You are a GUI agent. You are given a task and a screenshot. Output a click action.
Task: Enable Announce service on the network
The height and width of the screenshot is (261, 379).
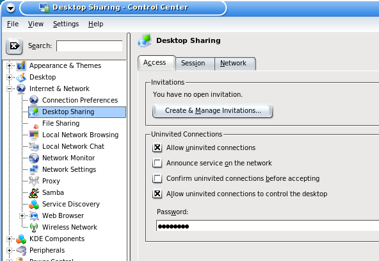coord(157,163)
